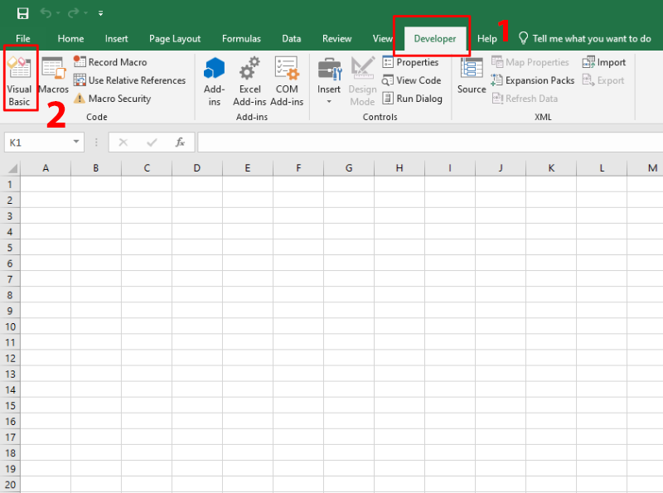Click the Cancel X in formula bar

(123, 143)
